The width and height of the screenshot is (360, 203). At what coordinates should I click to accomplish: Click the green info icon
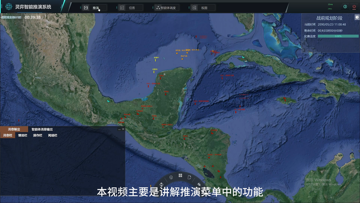click(x=345, y=7)
